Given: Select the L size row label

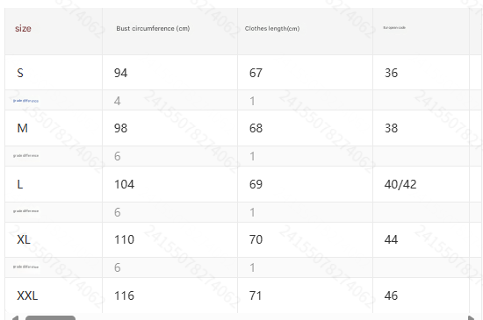Looking at the screenshot, I should pyautogui.click(x=19, y=184).
